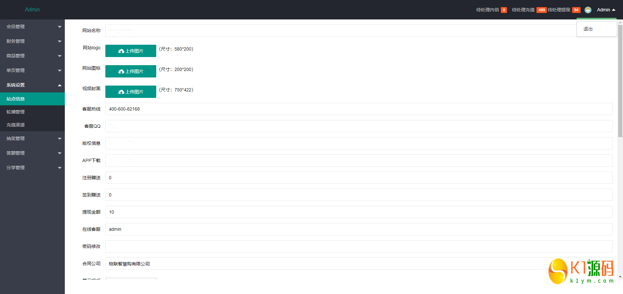Click cloud upload icon for 视频封面
Image resolution: width=623 pixels, height=294 pixels.
point(121,92)
